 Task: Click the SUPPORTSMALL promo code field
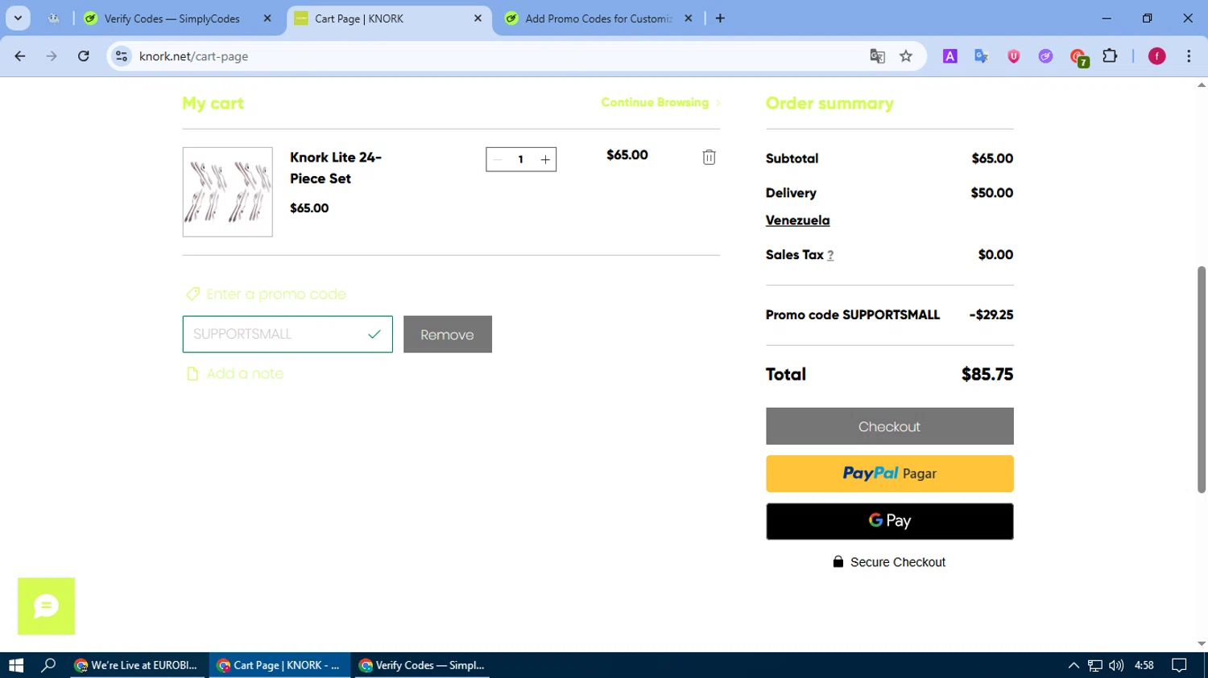click(x=288, y=335)
